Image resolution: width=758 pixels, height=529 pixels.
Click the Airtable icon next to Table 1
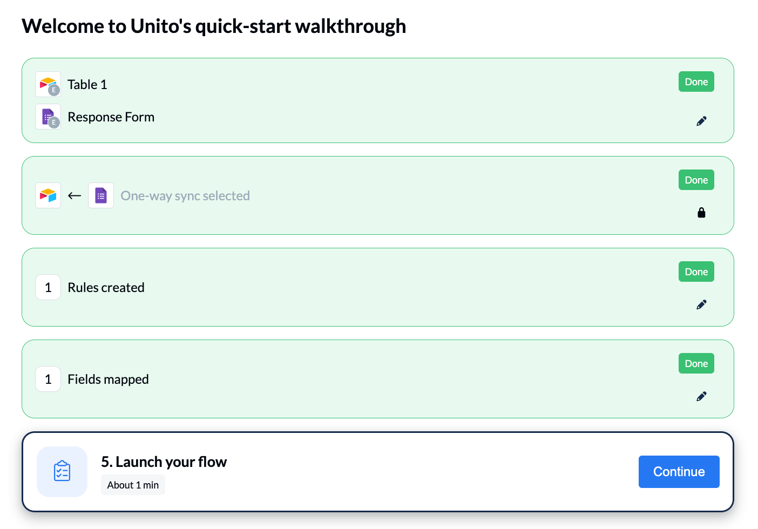pos(48,84)
